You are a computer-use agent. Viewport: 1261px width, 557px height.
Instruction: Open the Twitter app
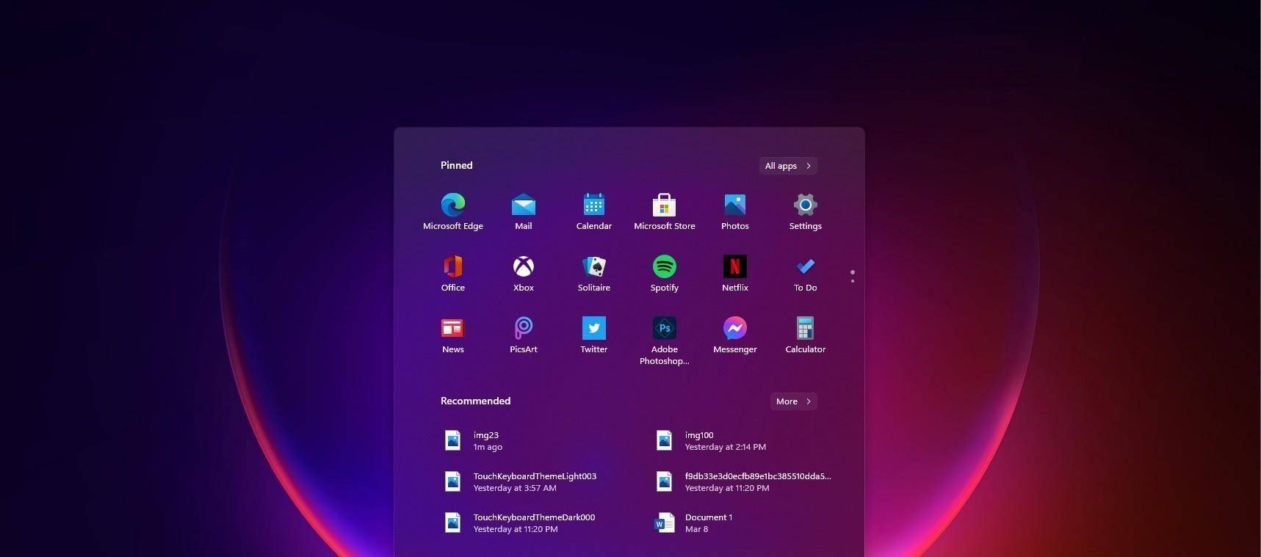coord(594,335)
